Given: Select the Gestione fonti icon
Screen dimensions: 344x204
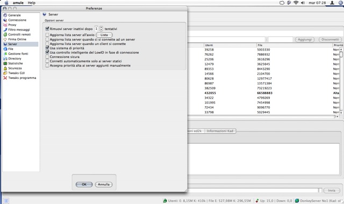Looking at the screenshot, I should coord(5,54).
